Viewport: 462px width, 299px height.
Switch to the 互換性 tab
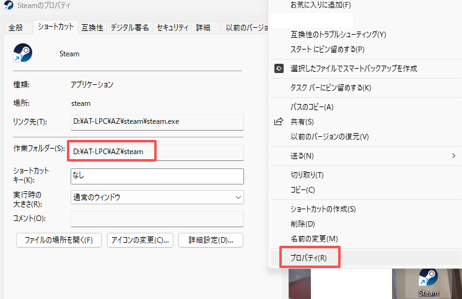point(92,28)
